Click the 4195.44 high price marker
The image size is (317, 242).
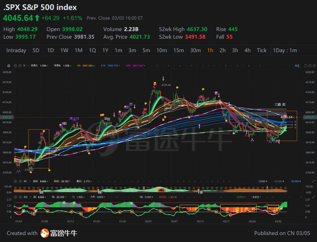click(x=166, y=85)
